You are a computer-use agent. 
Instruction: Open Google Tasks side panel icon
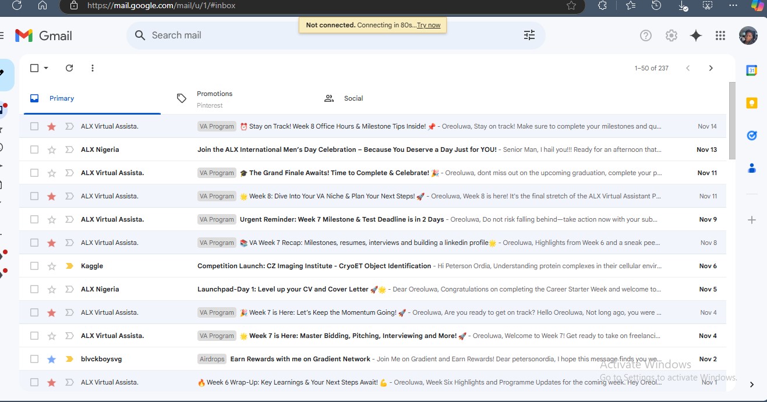pos(751,136)
